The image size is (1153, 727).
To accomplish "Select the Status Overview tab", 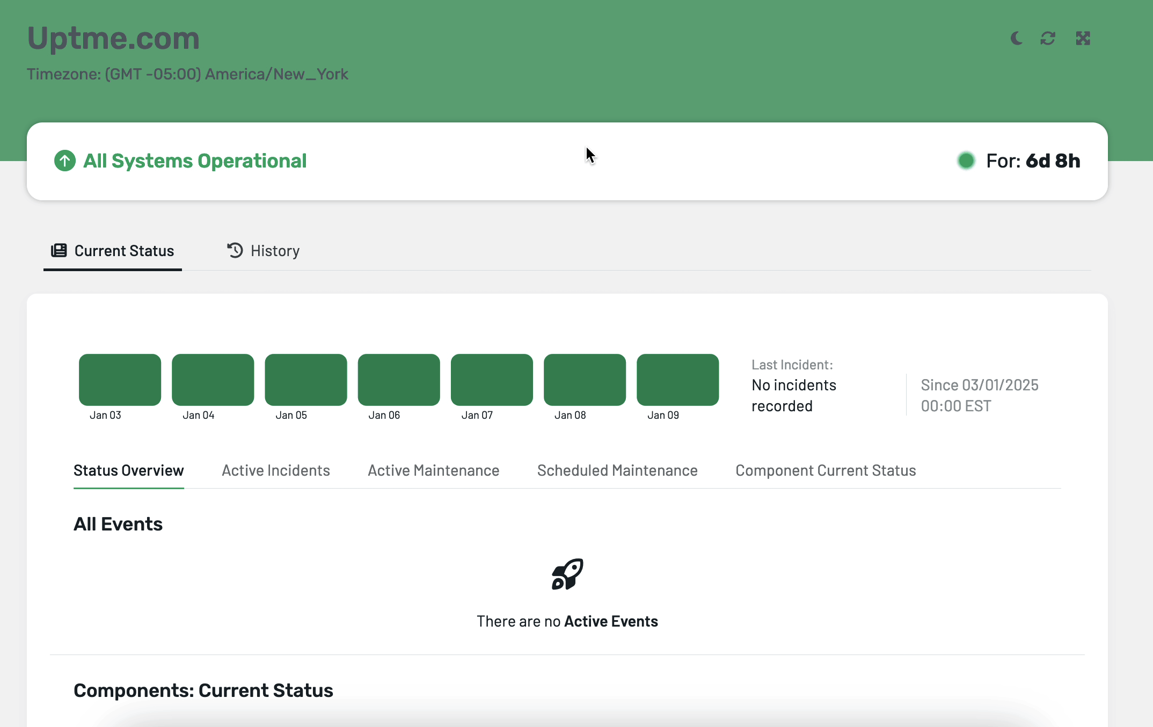I will click(129, 470).
